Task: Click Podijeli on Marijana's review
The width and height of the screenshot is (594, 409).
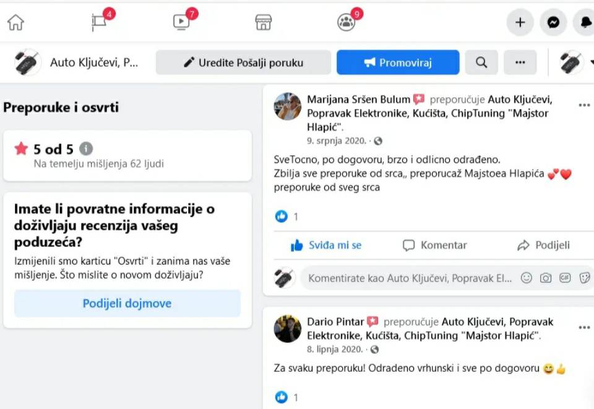Action: (x=543, y=245)
